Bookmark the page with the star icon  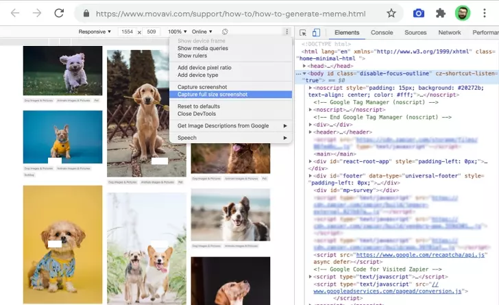pos(391,14)
